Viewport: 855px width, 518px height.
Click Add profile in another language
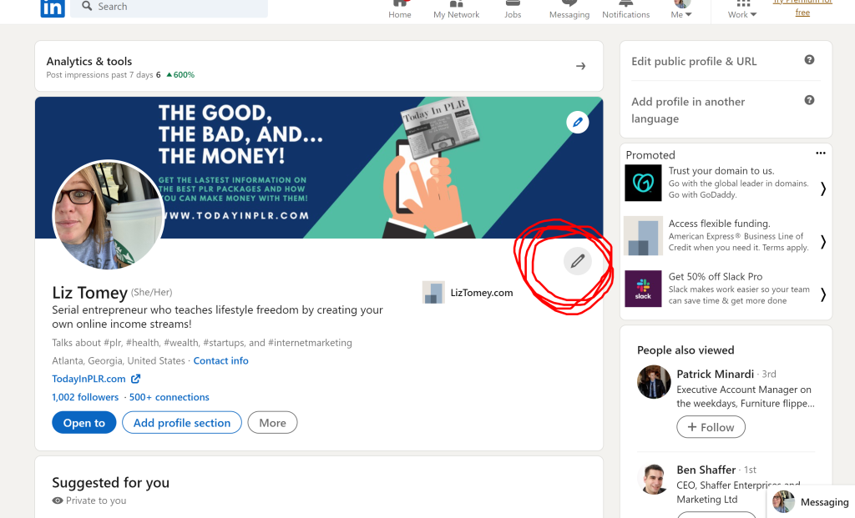coord(688,110)
